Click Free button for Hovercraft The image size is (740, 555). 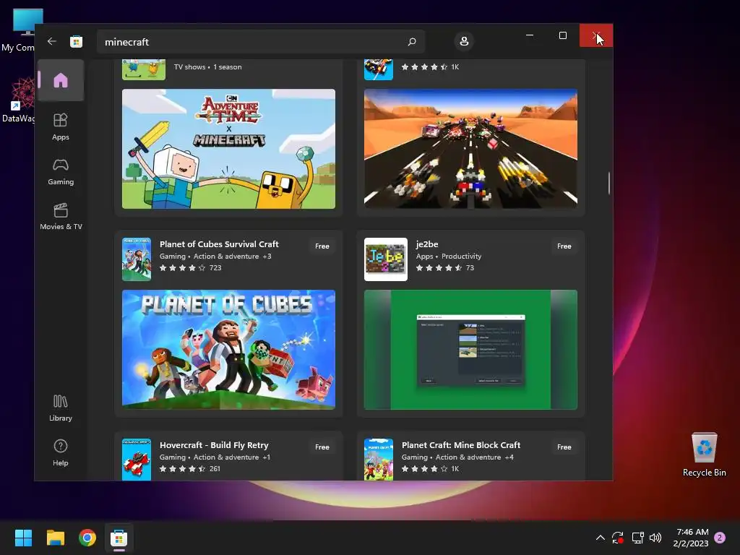322,447
